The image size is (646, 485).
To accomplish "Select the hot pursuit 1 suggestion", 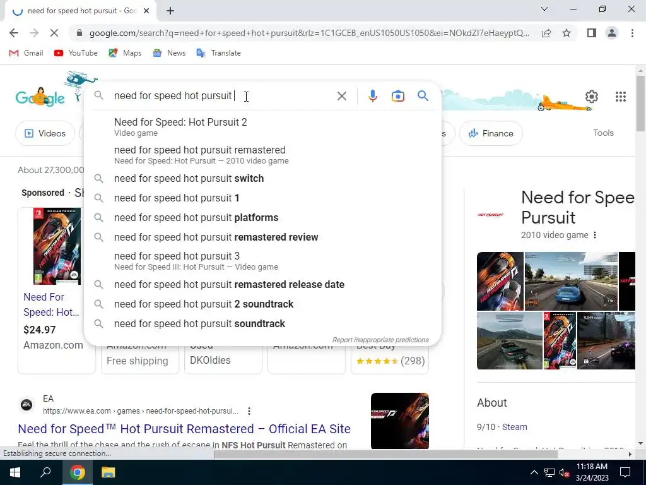I will tap(263, 198).
